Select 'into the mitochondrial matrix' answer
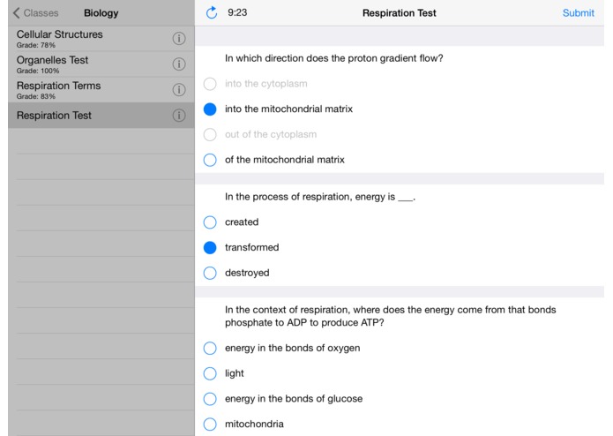Image resolution: width=613 pixels, height=436 pixels. pyautogui.click(x=210, y=109)
